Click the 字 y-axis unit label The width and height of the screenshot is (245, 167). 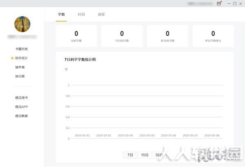66,69
